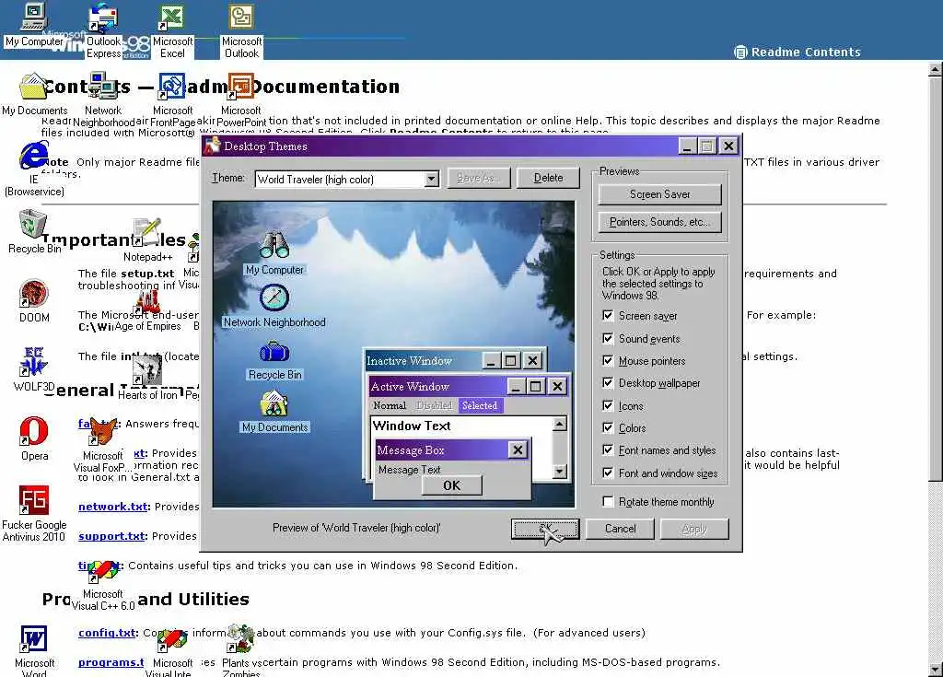Click the Save As button
This screenshot has height=677, width=943.
click(x=479, y=178)
